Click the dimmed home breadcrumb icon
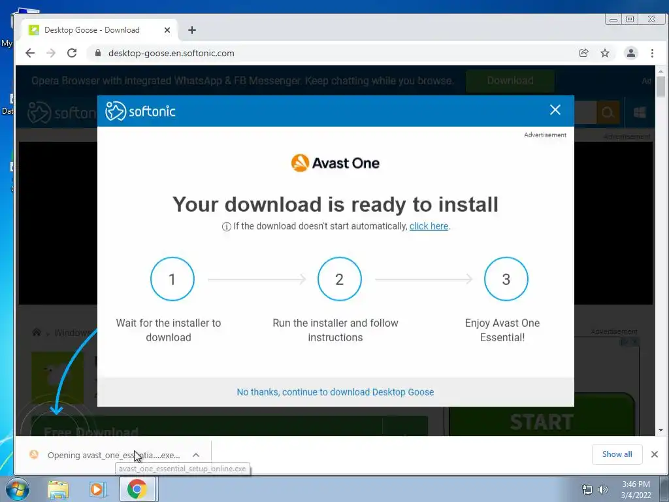Viewport: 669px width, 502px height. [37, 332]
